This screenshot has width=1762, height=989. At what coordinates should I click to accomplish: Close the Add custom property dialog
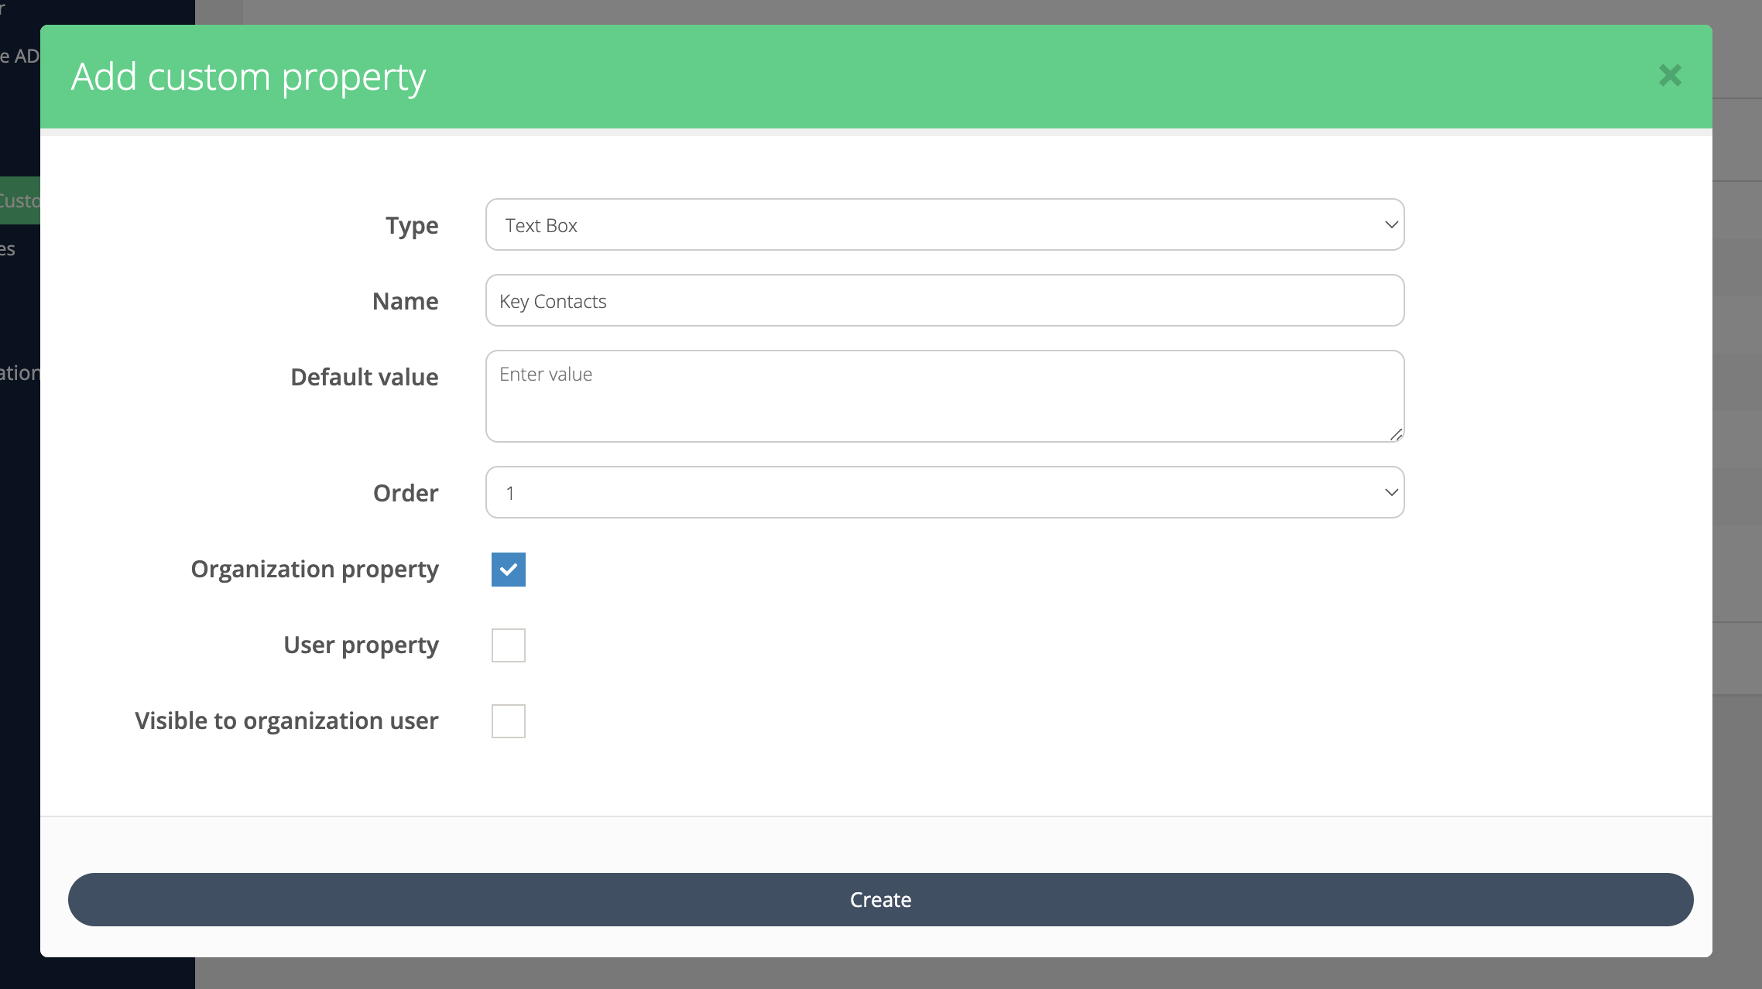1670,75
